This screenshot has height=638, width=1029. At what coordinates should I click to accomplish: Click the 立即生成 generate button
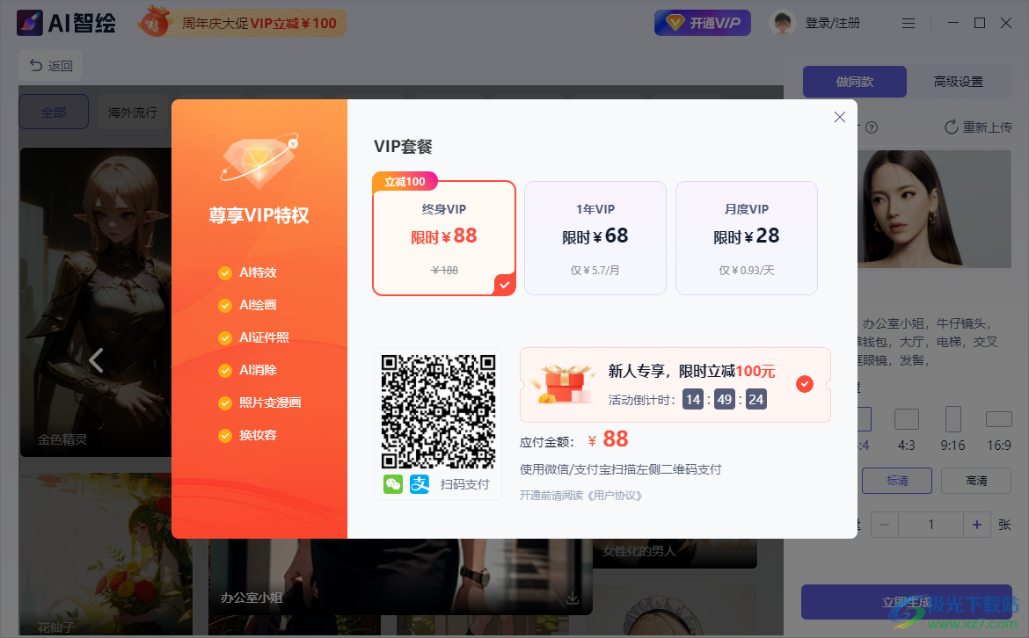(907, 602)
